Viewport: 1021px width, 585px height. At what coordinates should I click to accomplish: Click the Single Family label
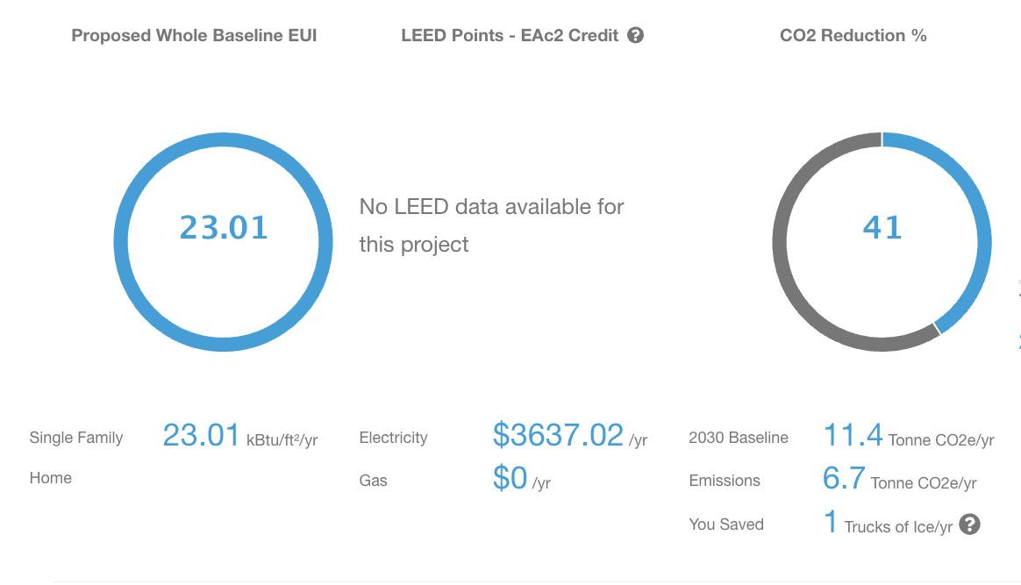[76, 438]
